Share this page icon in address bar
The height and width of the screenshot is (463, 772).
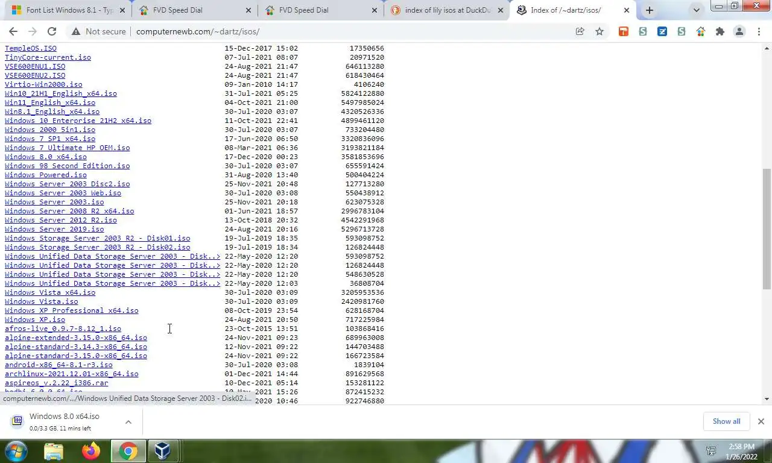coord(580,31)
